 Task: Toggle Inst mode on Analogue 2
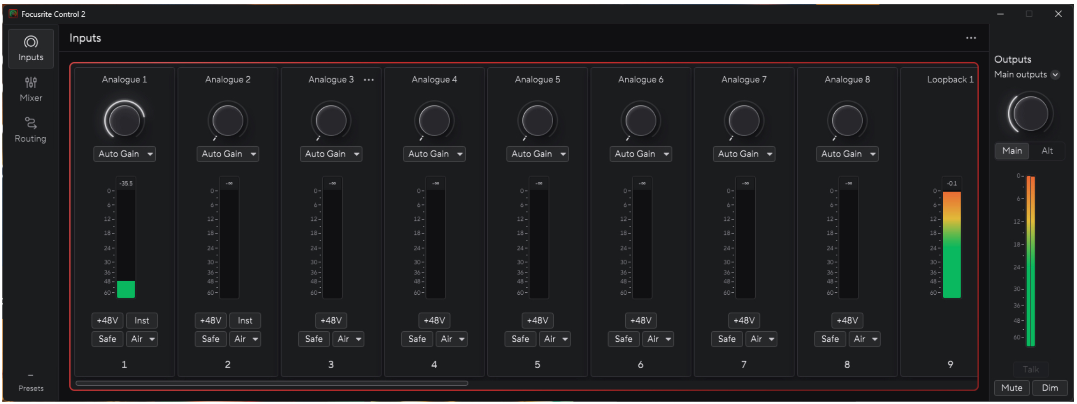click(245, 320)
